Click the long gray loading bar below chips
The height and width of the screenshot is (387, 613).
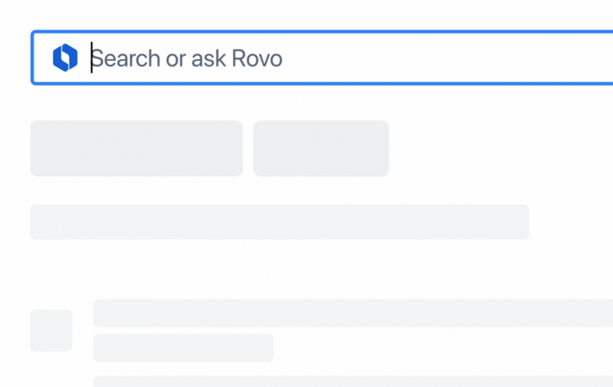(279, 222)
